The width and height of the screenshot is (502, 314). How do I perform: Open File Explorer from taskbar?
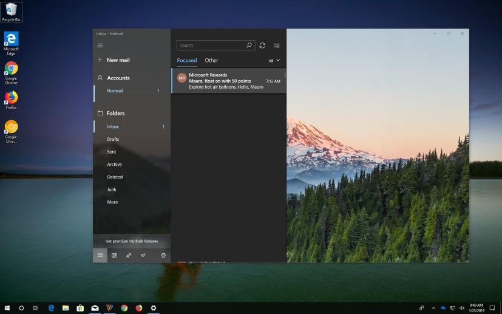click(66, 308)
